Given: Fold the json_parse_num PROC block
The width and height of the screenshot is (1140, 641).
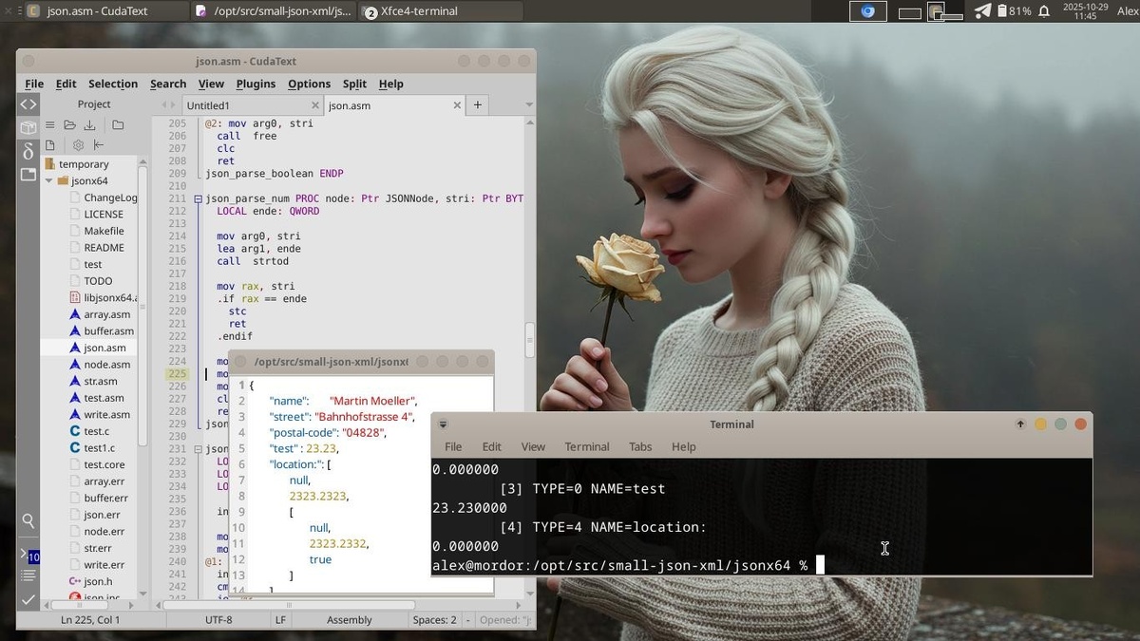Looking at the screenshot, I should click(x=198, y=198).
